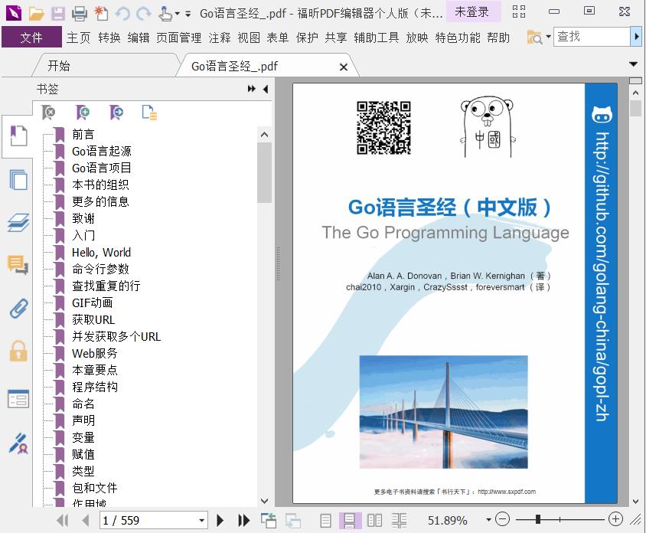Select the Go语言起源 bookmark
The width and height of the screenshot is (646, 533).
pyautogui.click(x=101, y=152)
